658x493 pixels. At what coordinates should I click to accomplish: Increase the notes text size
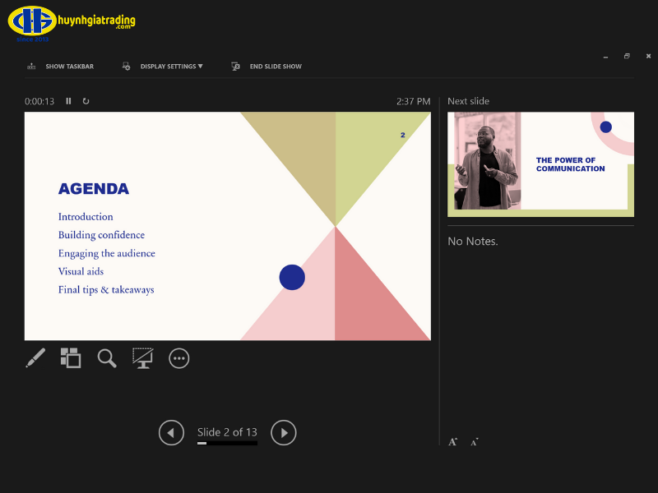[x=452, y=442]
